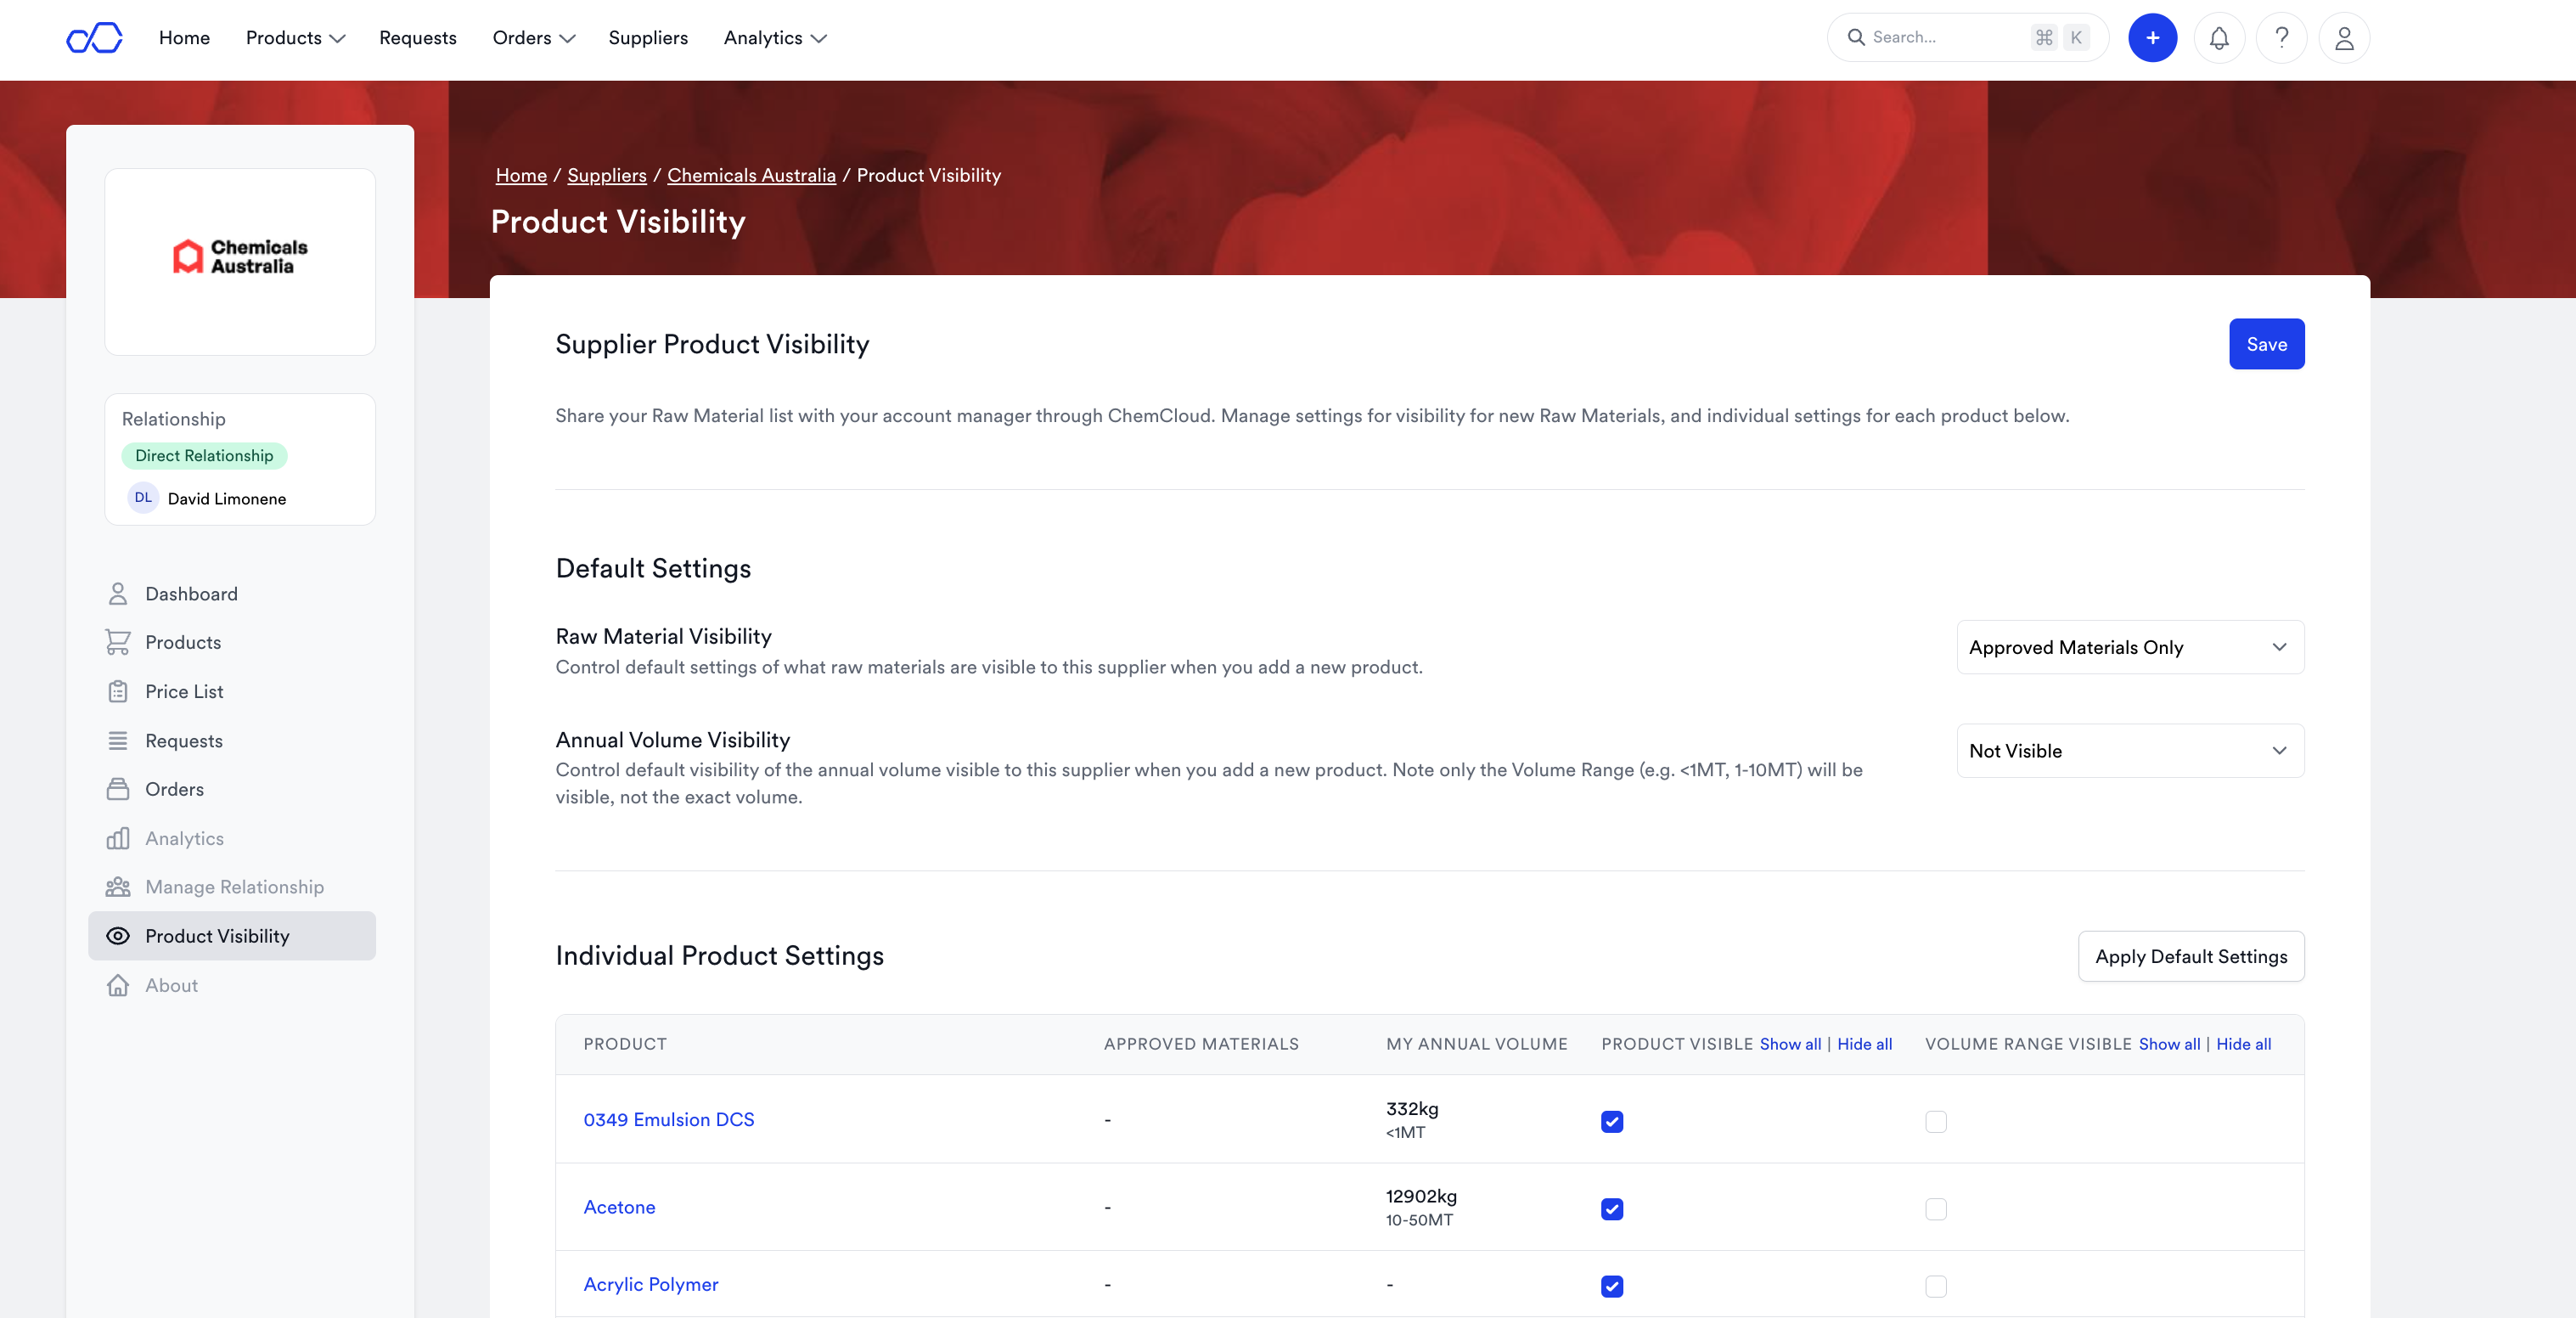Open the Raw Material Visibility dropdown
2576x1318 pixels.
pyautogui.click(x=2129, y=647)
